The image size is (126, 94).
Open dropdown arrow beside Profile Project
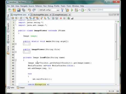point(86,10)
